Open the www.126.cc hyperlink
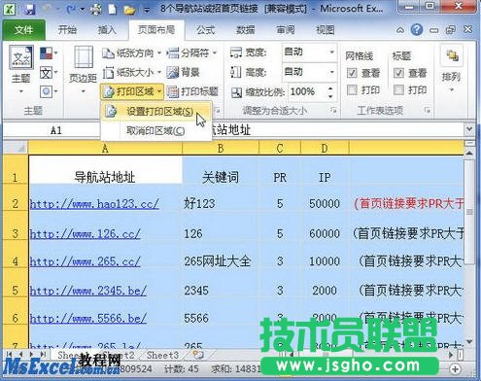This screenshot has width=481, height=381. point(86,234)
